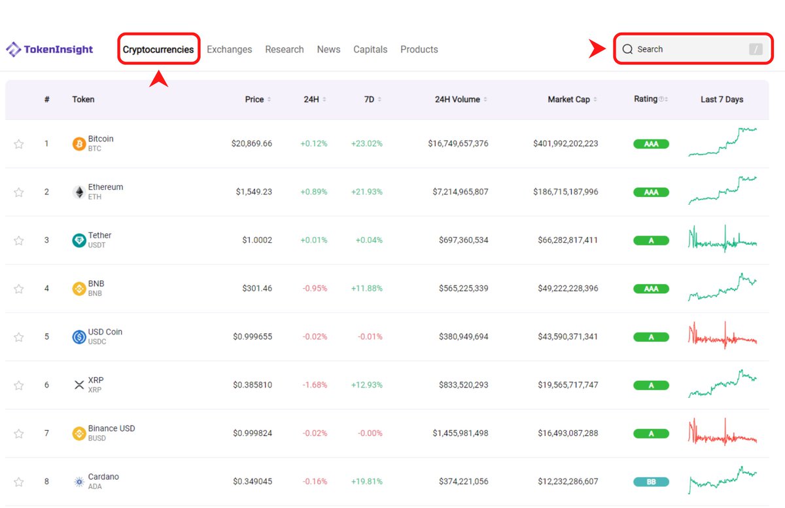Click the BNB coin icon
Image resolution: width=785 pixels, height=508 pixels.
coord(79,289)
